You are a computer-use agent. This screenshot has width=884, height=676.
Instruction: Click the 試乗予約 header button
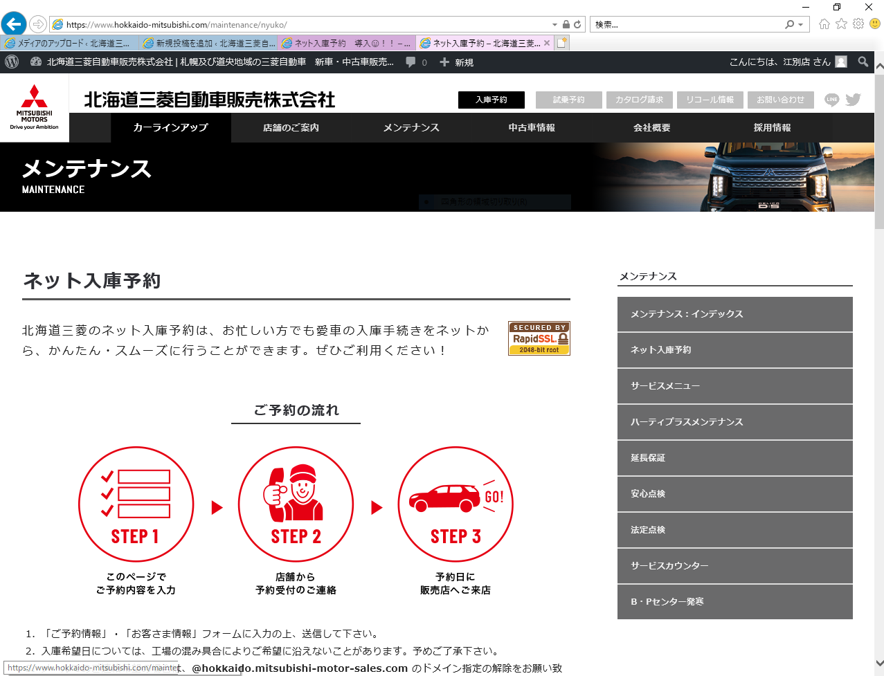tap(569, 100)
